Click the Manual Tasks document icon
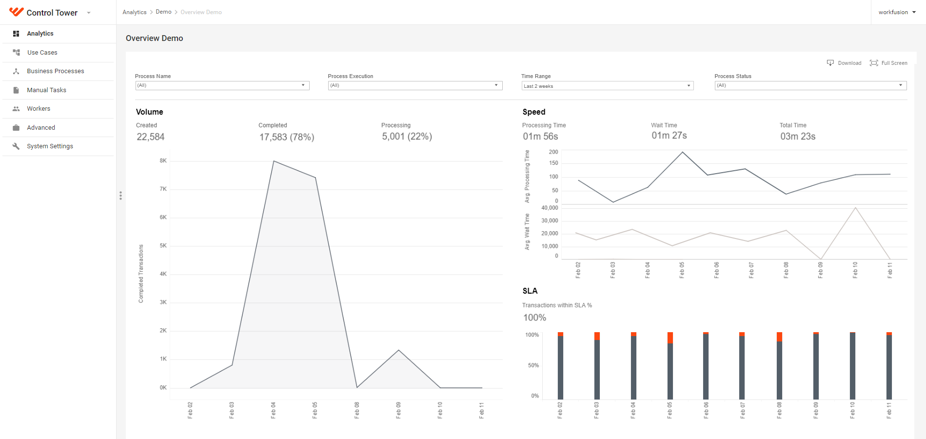Viewport: 926px width, 439px height. [16, 90]
